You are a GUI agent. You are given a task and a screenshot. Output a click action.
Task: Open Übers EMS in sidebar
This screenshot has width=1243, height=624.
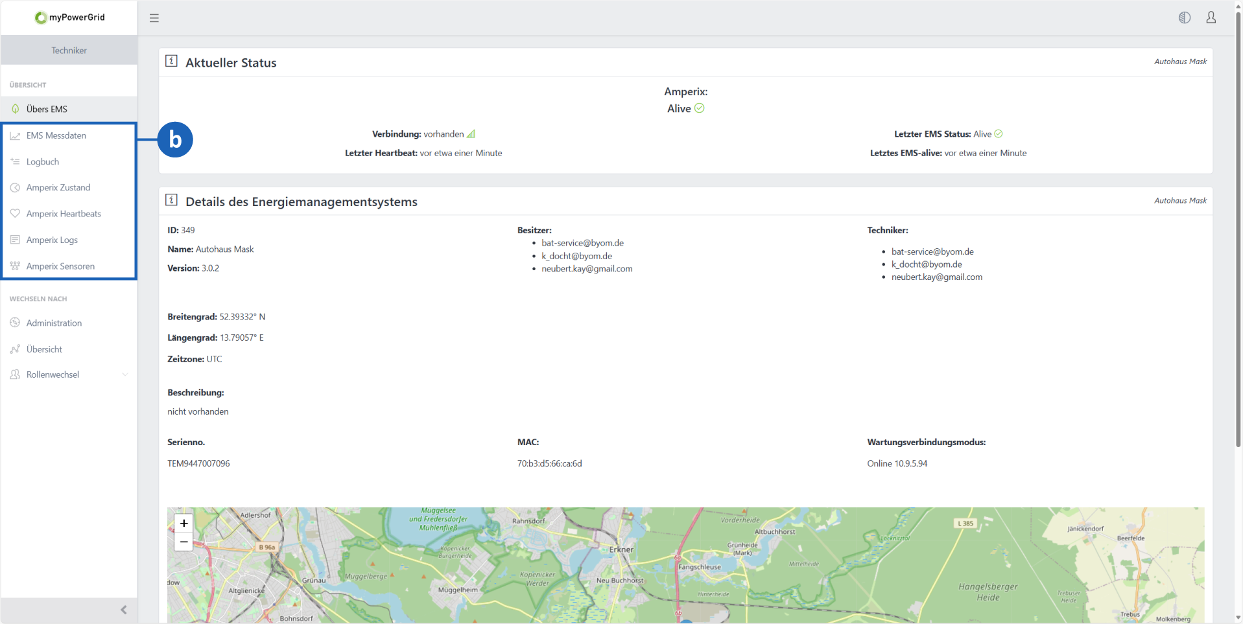pyautogui.click(x=47, y=109)
